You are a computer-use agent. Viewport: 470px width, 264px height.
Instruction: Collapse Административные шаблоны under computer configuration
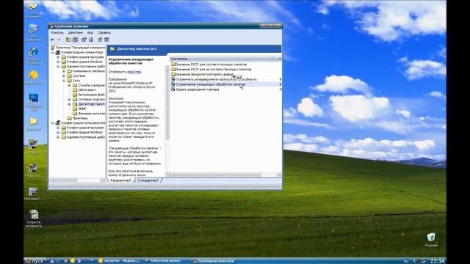tap(58, 67)
